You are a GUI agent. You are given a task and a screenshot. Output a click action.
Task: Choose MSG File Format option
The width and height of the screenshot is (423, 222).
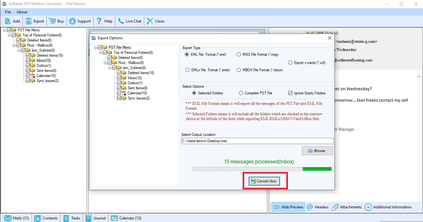coord(239,54)
